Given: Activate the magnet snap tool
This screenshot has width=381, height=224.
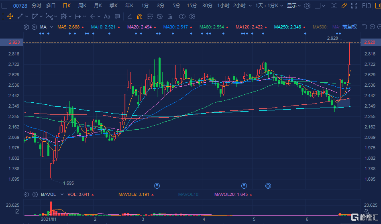Looking at the screenshot, I should pyautogui.click(x=139, y=16).
